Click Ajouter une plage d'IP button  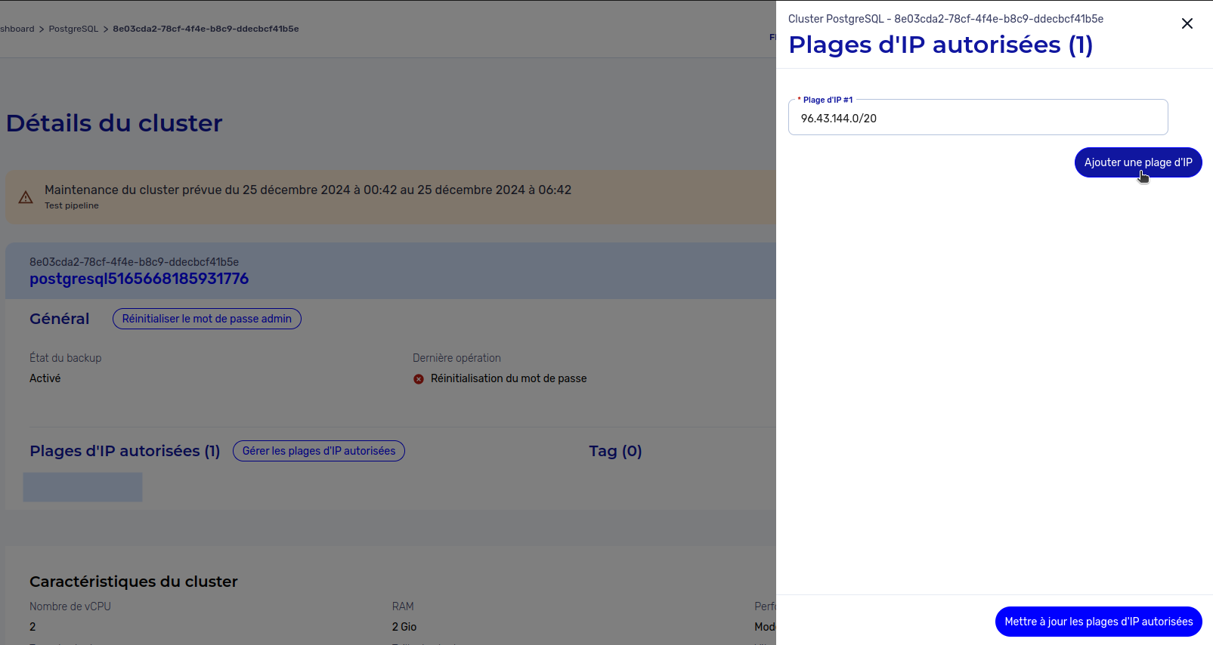[1138, 162]
